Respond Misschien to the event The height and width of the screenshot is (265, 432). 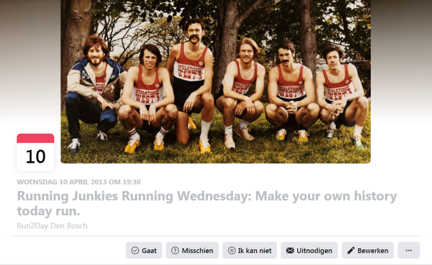192,250
